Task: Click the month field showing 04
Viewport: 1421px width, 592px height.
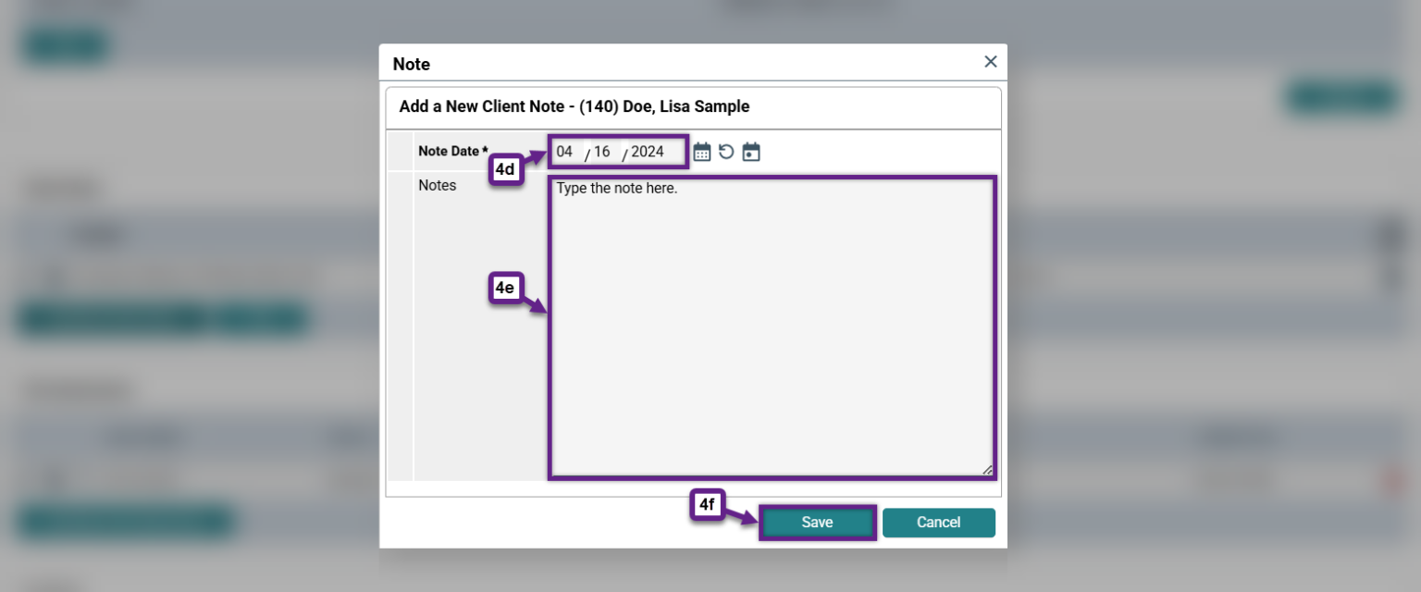Action: click(x=565, y=152)
